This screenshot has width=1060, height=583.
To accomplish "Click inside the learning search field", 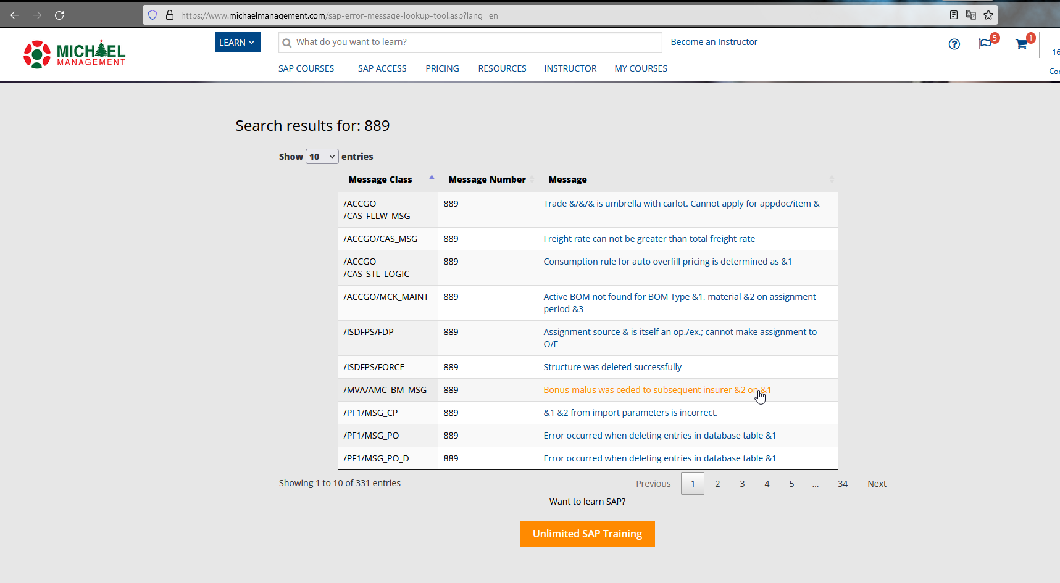I will point(469,42).
